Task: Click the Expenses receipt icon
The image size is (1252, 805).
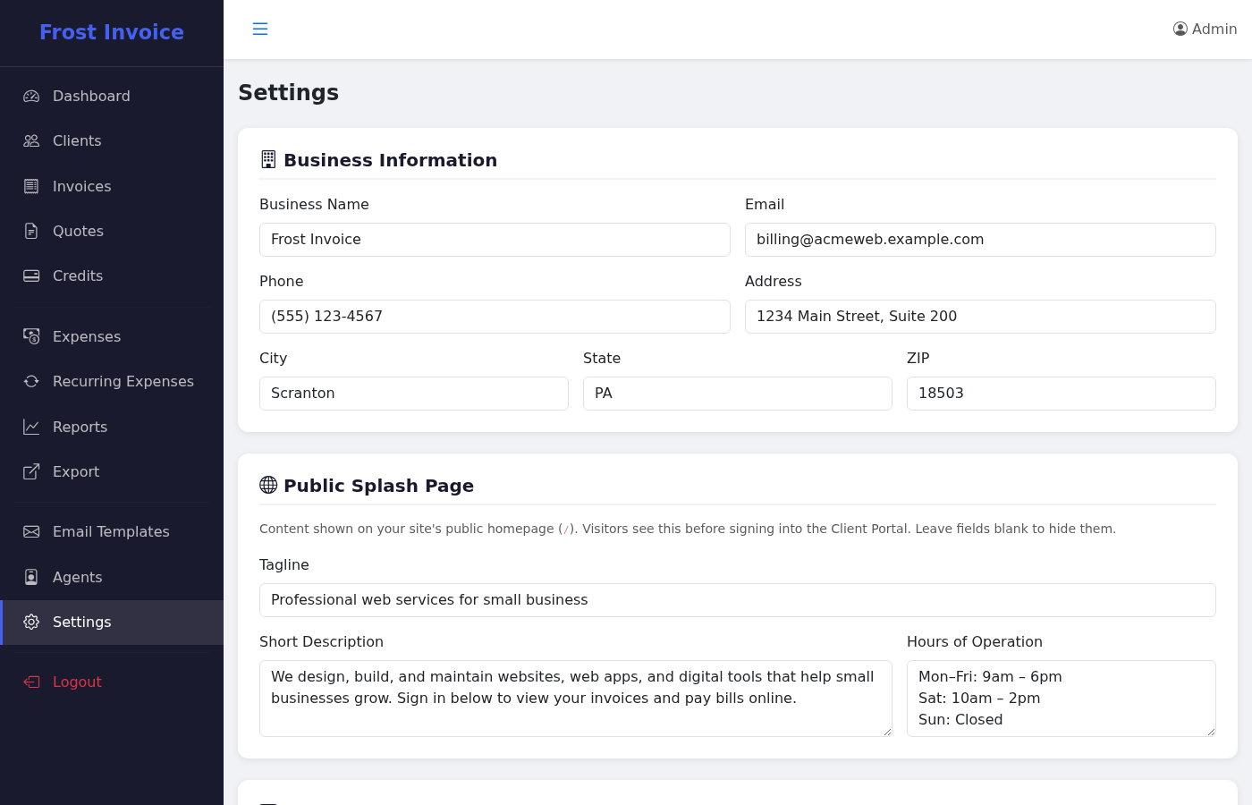Action: click(x=30, y=336)
